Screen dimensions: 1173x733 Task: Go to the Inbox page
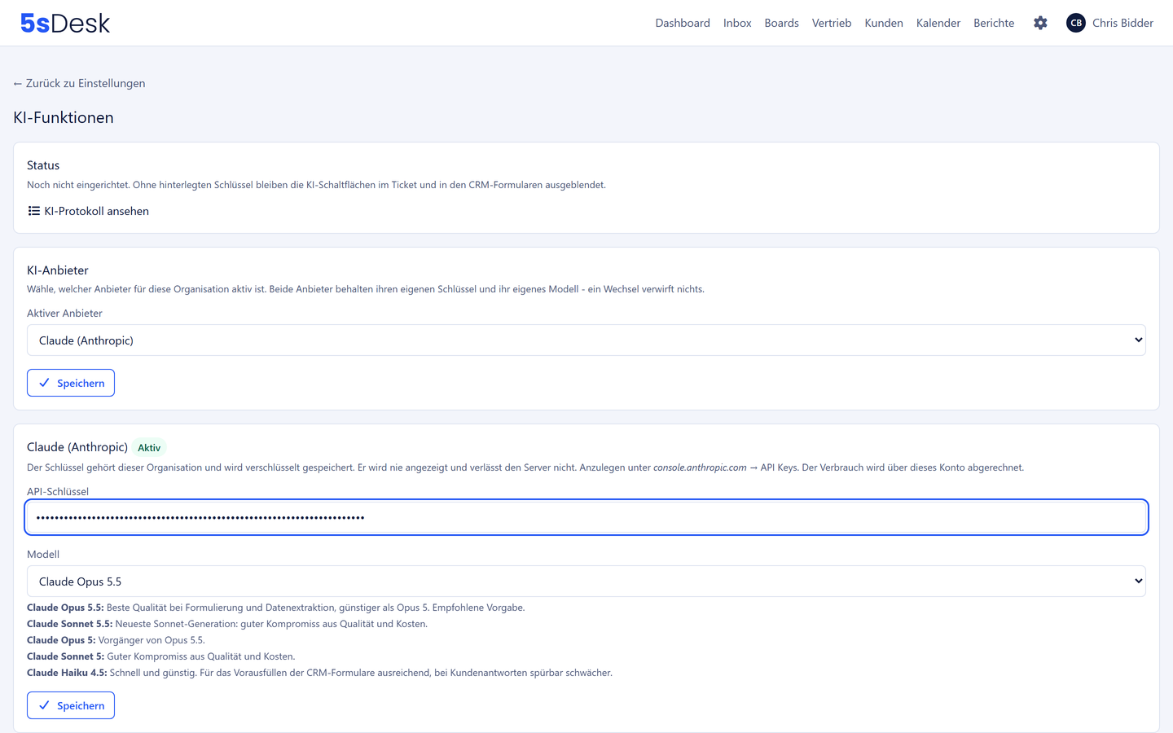point(737,23)
